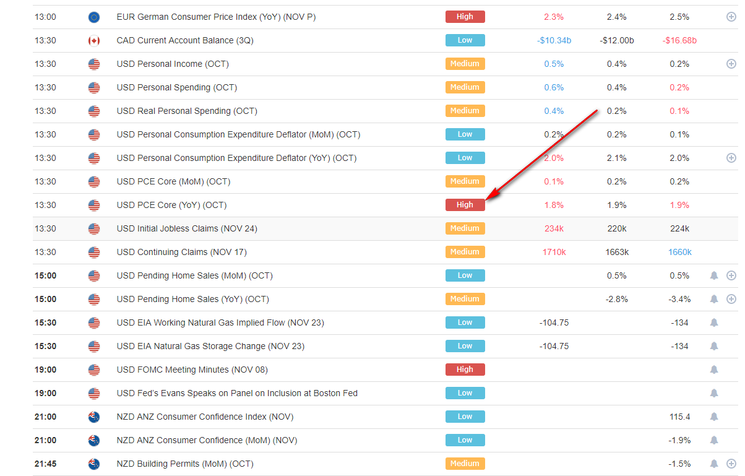Expand USD Personal Income row with plus
Viewport: 745px width, 476px height.
coord(731,64)
